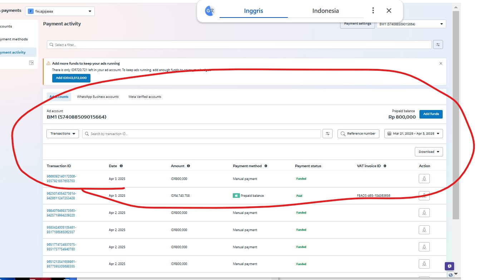Click the collapse sidebar panel icon

coord(31,63)
